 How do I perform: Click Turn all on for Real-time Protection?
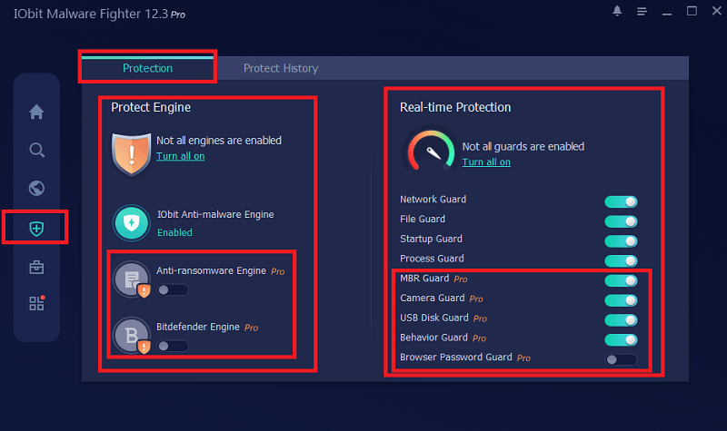pyautogui.click(x=486, y=162)
